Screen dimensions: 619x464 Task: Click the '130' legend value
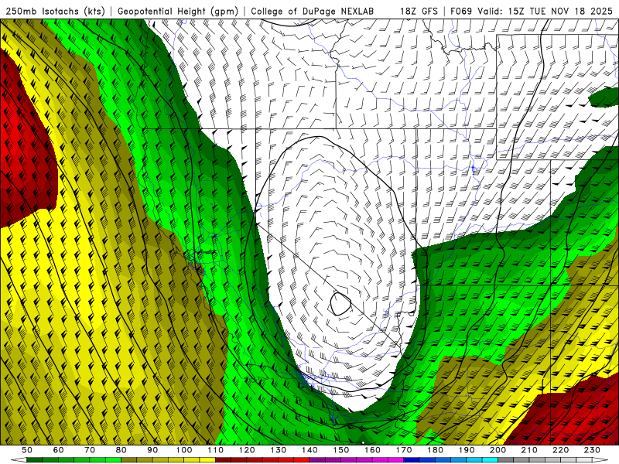pos(279,450)
